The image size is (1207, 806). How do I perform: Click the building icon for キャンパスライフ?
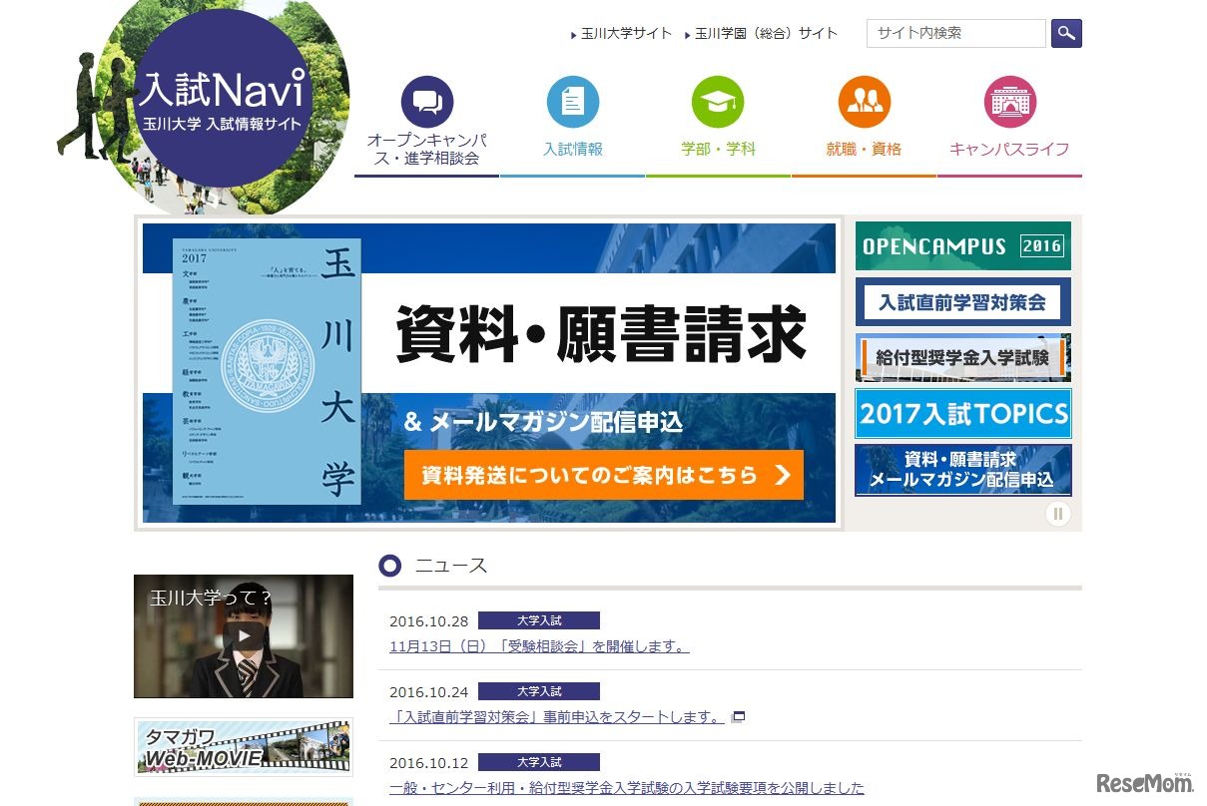pyautogui.click(x=1009, y=102)
